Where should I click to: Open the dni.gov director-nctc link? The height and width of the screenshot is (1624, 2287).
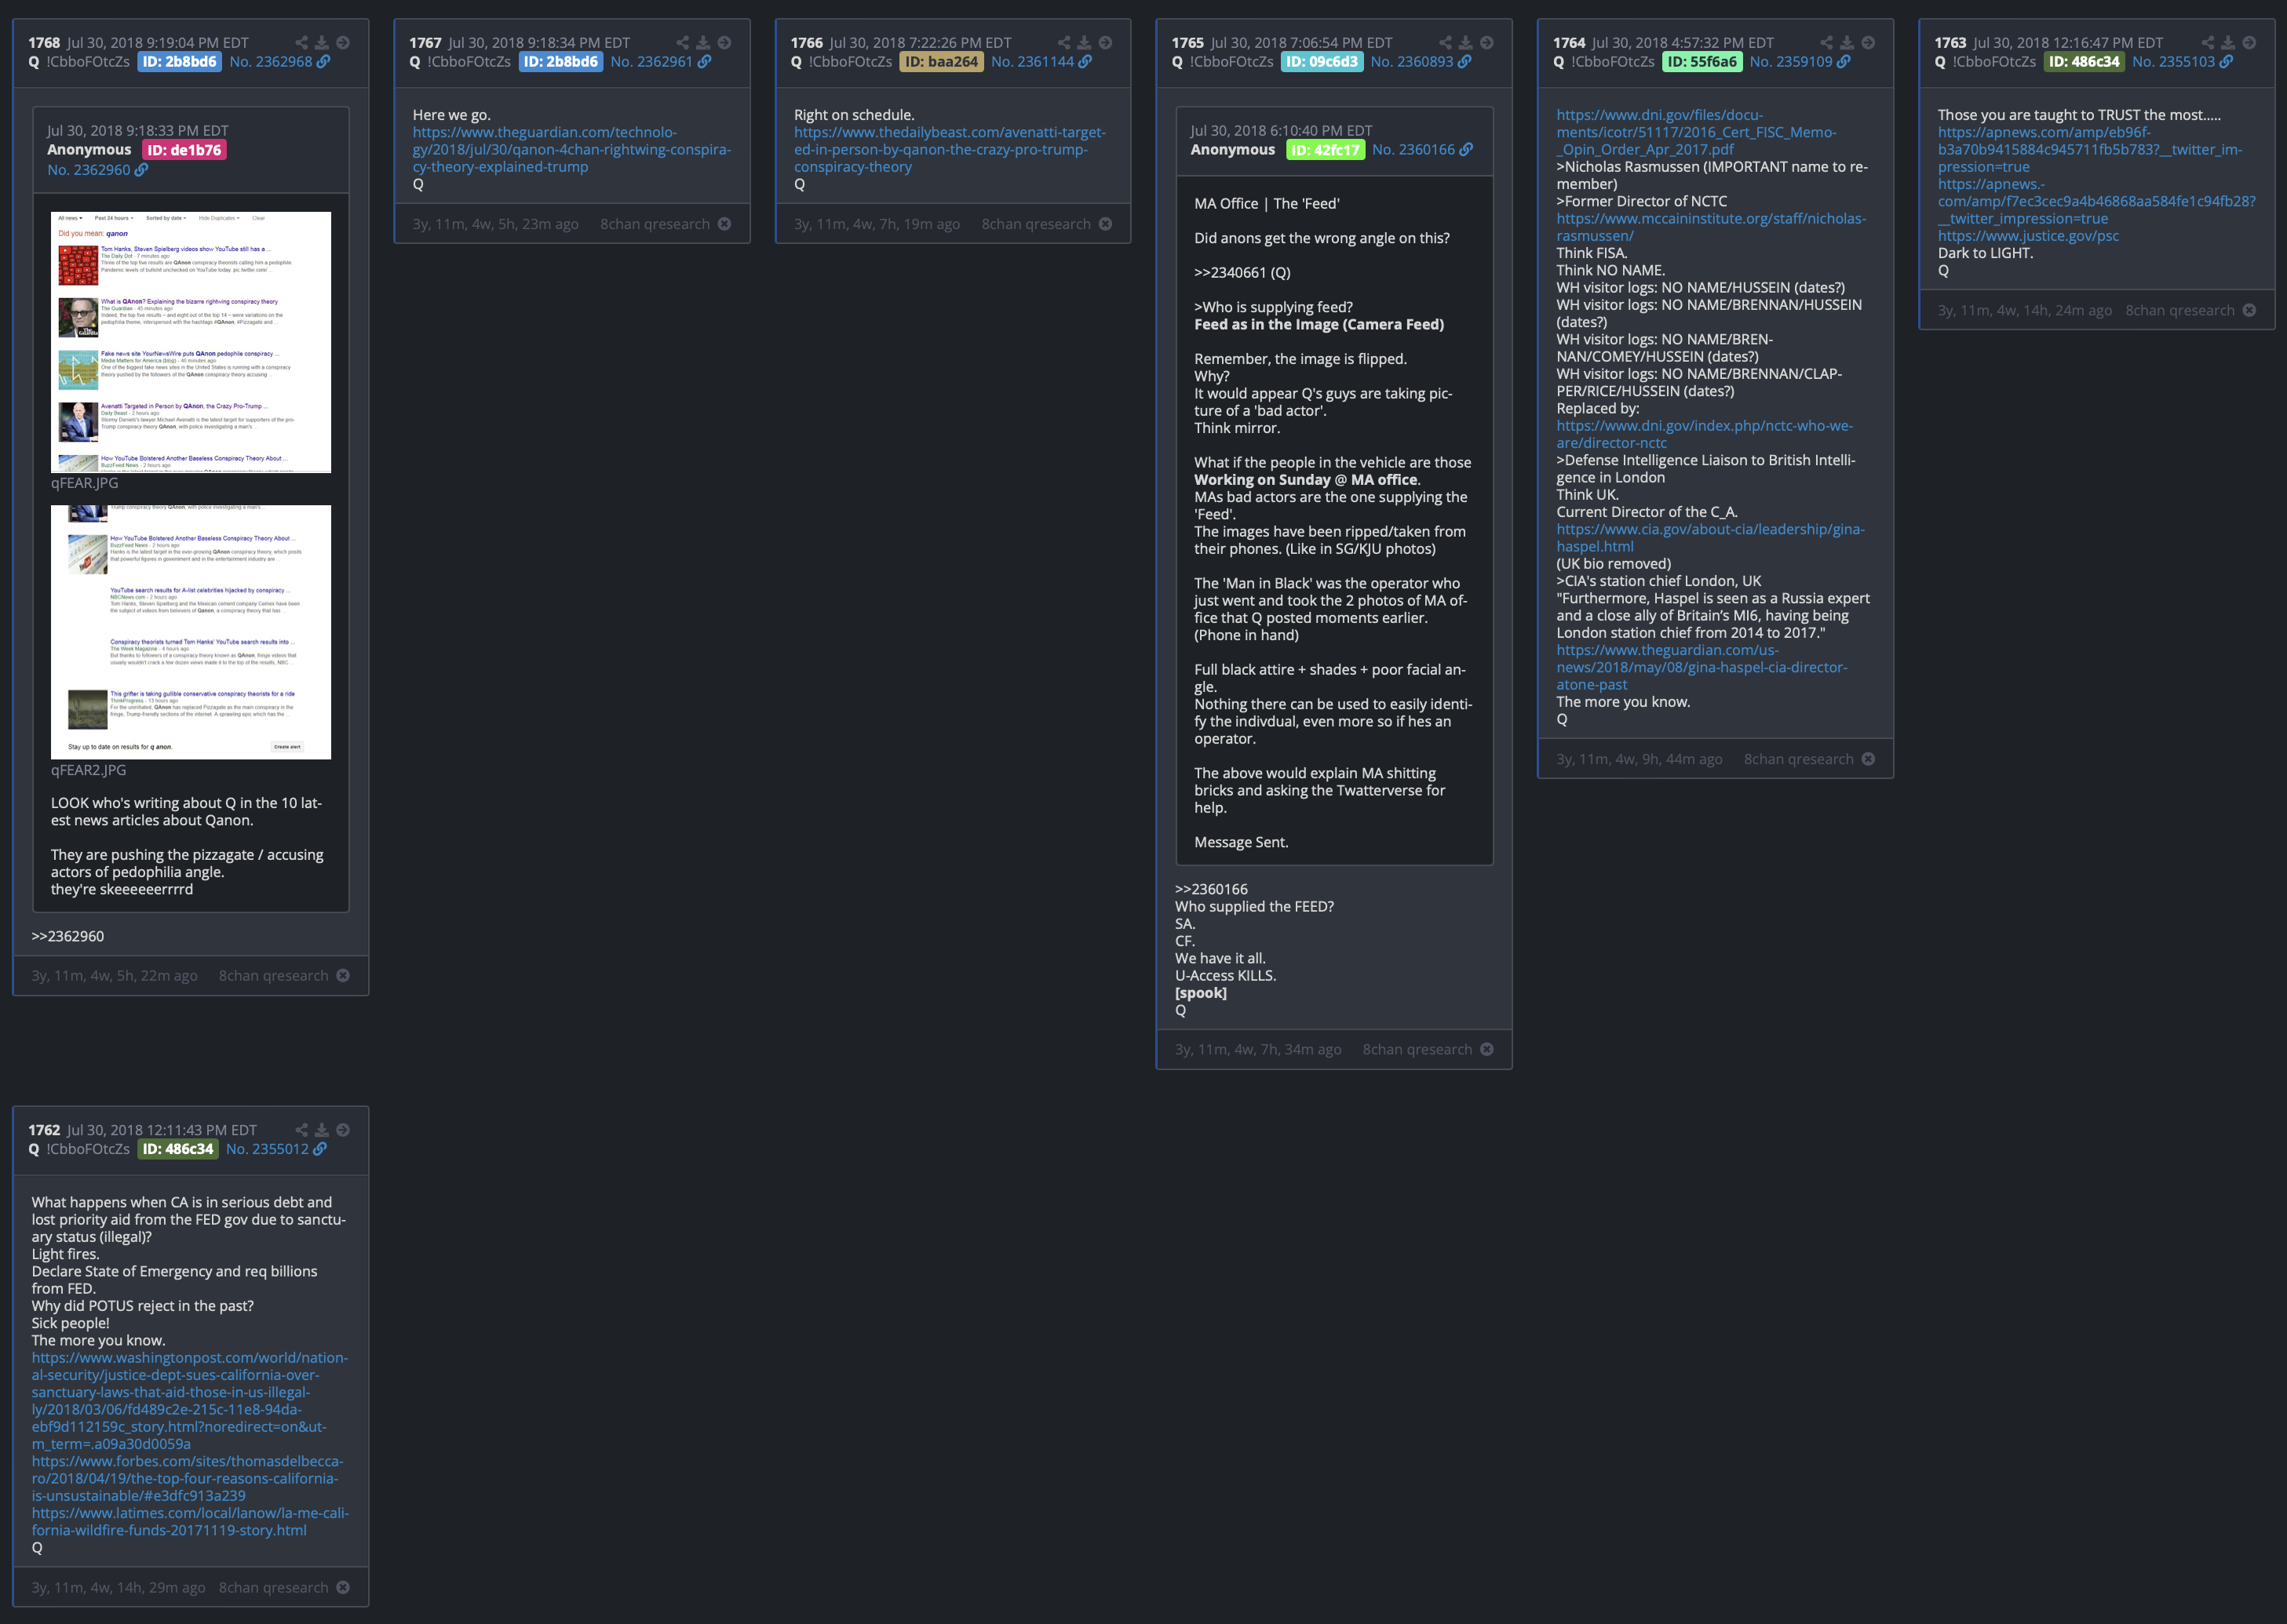click(1704, 434)
